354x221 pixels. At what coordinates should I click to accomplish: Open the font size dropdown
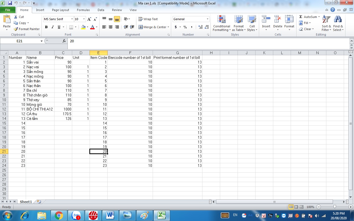click(84, 19)
